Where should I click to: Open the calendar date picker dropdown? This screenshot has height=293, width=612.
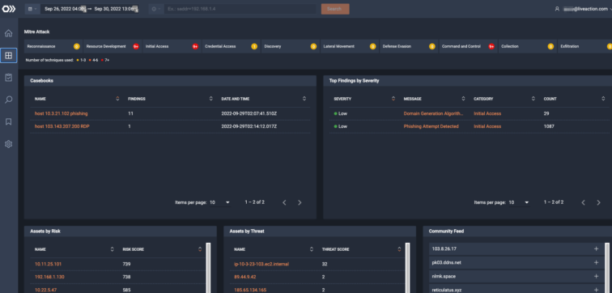tap(32, 9)
